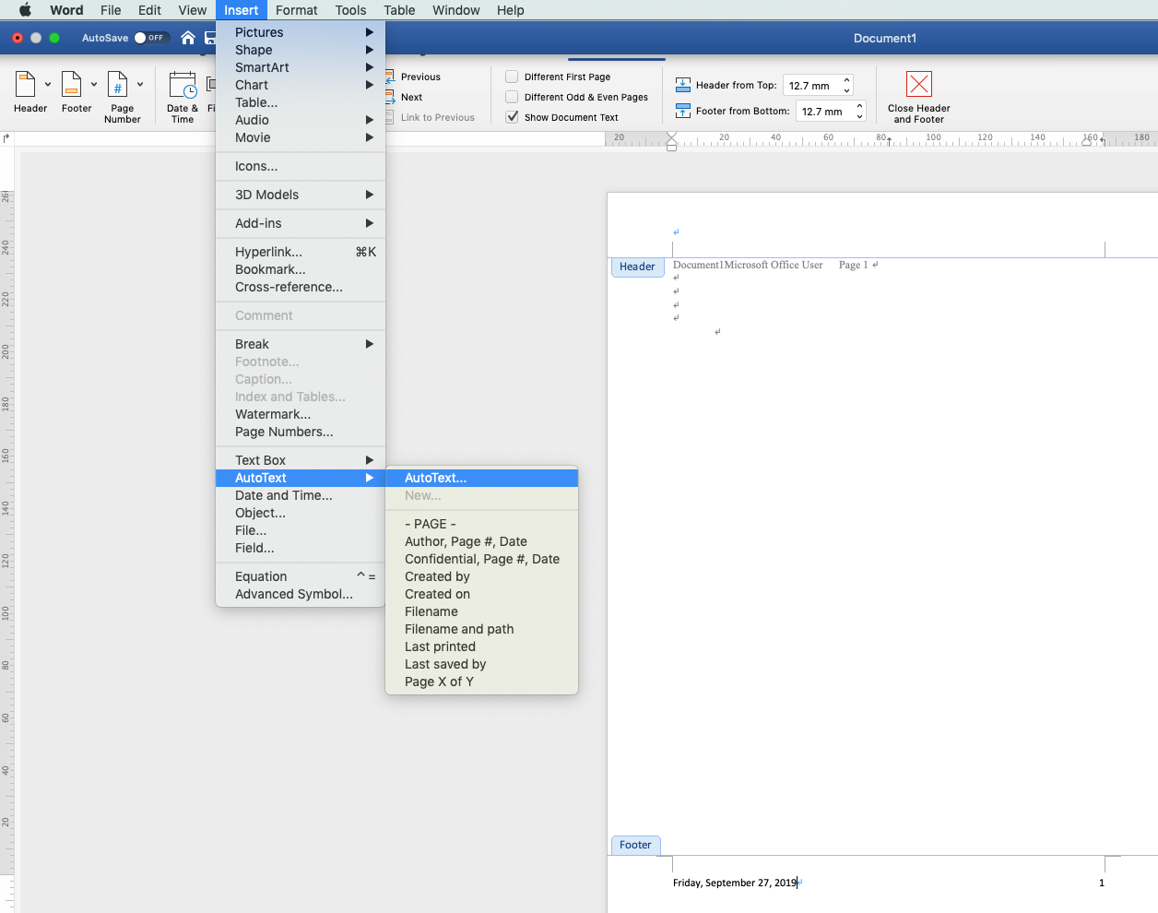The width and height of the screenshot is (1158, 913).
Task: Open the Window menu
Action: pyautogui.click(x=456, y=10)
